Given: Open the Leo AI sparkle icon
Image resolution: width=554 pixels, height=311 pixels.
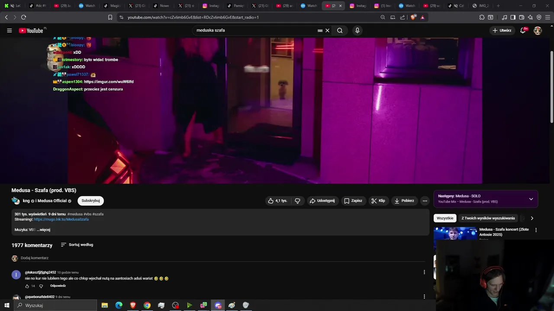Looking at the screenshot, I should point(530,17).
